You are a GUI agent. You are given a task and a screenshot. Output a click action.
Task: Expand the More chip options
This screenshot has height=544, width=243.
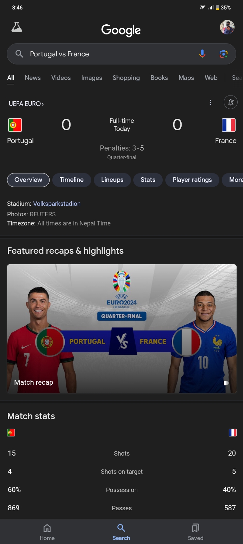(x=233, y=180)
